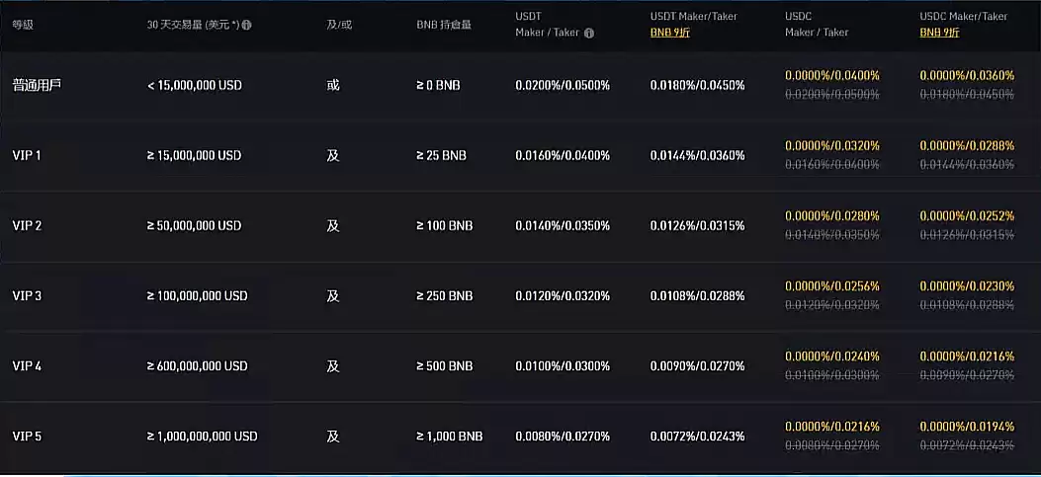Image resolution: width=1041 pixels, height=477 pixels.
Task: Select the VIP 3 level label
Action: (27, 295)
